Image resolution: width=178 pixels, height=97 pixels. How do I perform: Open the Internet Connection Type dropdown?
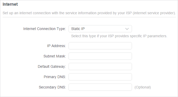(x=100, y=29)
